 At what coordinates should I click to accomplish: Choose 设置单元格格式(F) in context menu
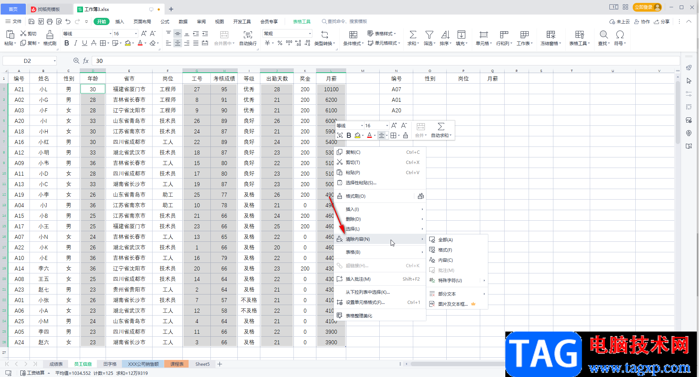coord(380,302)
